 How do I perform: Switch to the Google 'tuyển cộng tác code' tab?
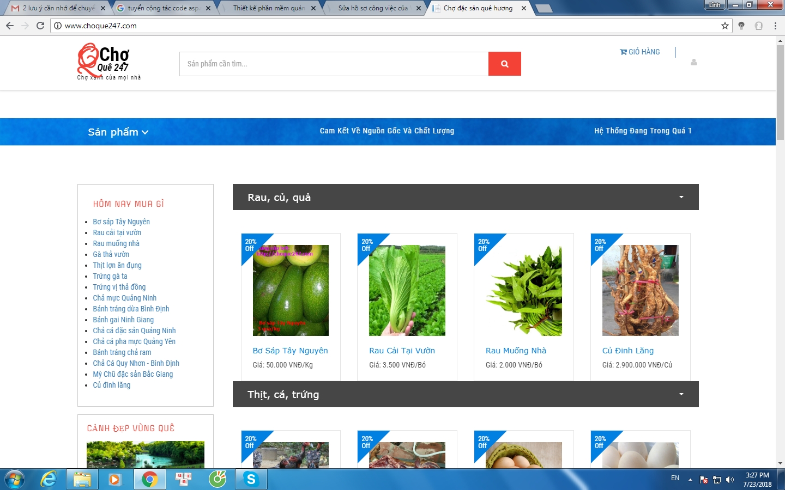pyautogui.click(x=162, y=8)
